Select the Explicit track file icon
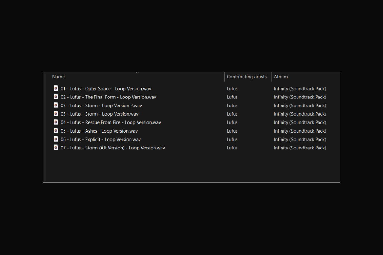This screenshot has width=383, height=255. click(56, 139)
